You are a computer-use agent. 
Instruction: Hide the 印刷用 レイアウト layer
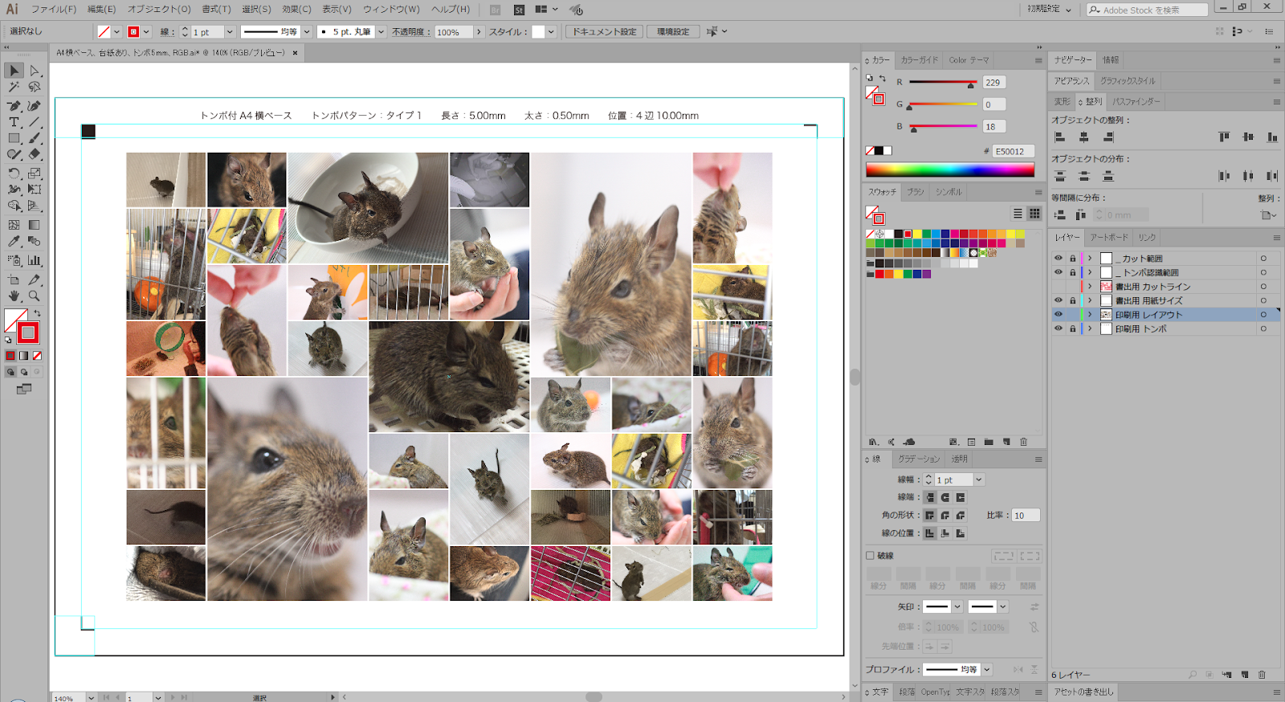click(1058, 315)
